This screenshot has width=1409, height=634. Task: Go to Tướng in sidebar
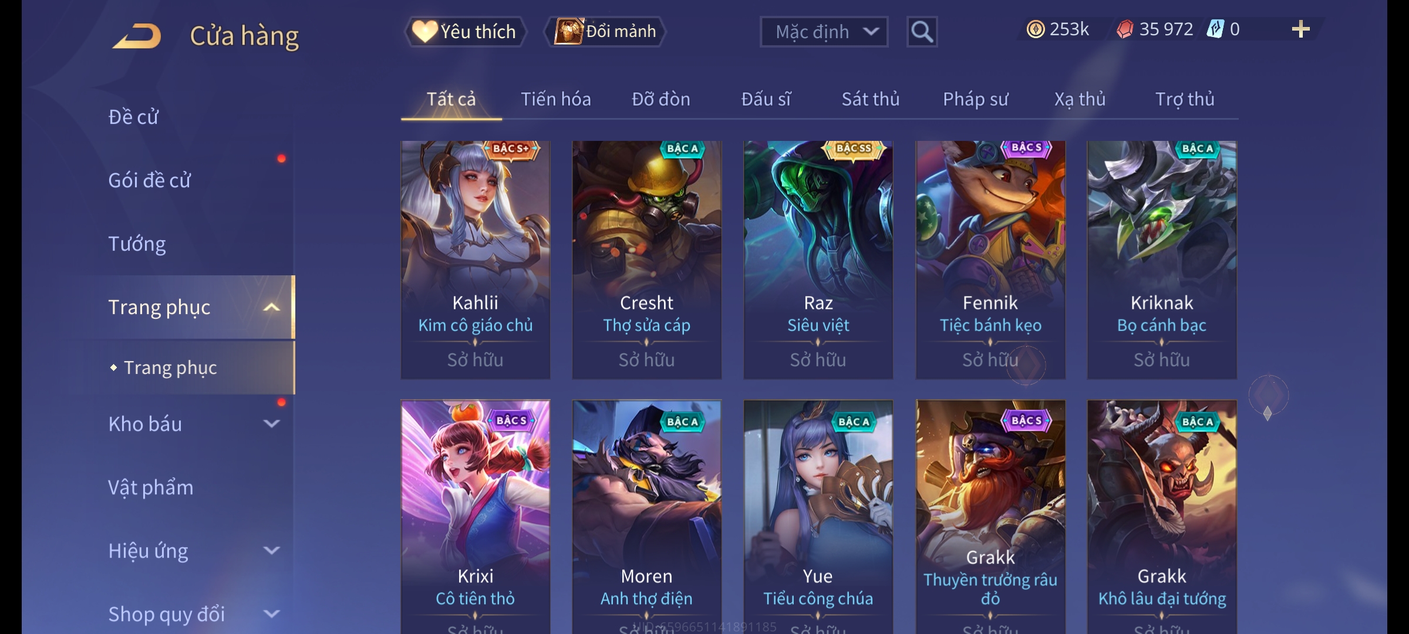click(x=137, y=244)
